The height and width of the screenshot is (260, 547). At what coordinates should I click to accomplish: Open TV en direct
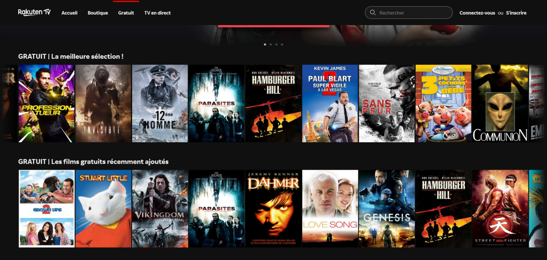coord(157,13)
